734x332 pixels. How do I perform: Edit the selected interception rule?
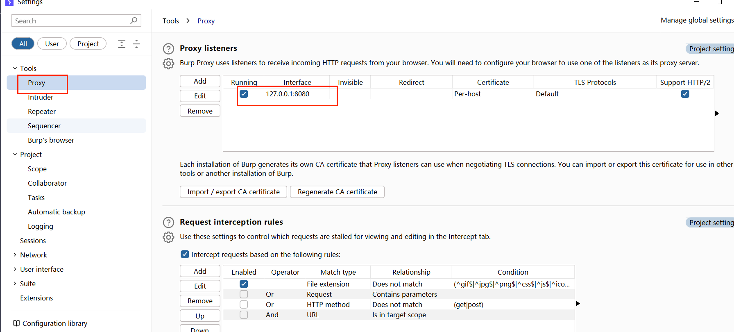tap(200, 286)
